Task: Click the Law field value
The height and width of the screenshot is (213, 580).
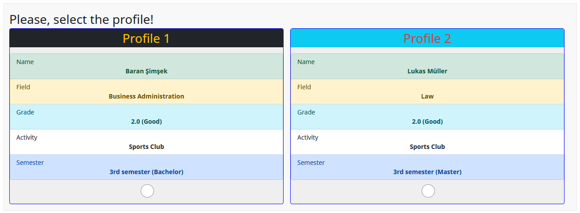Action: (427, 96)
